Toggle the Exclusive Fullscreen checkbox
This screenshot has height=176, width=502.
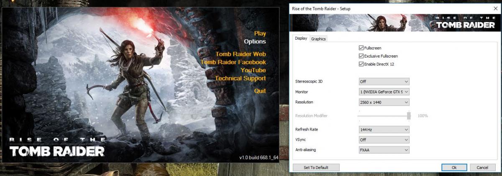(x=361, y=56)
